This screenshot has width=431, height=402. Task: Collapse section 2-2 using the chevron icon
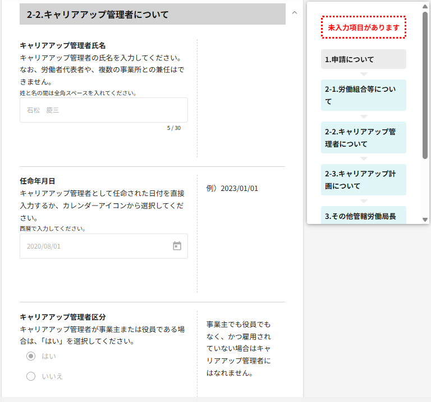pyautogui.click(x=295, y=12)
